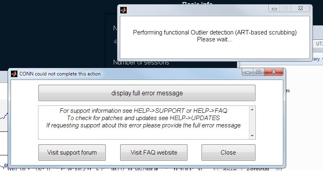Maximize the CONN error dialog window
Screen dimensions: 323x185
pyautogui.click(x=259, y=72)
